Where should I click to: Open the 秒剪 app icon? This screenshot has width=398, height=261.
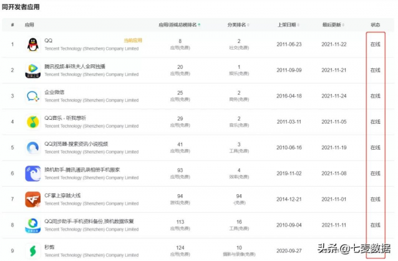coord(33,251)
